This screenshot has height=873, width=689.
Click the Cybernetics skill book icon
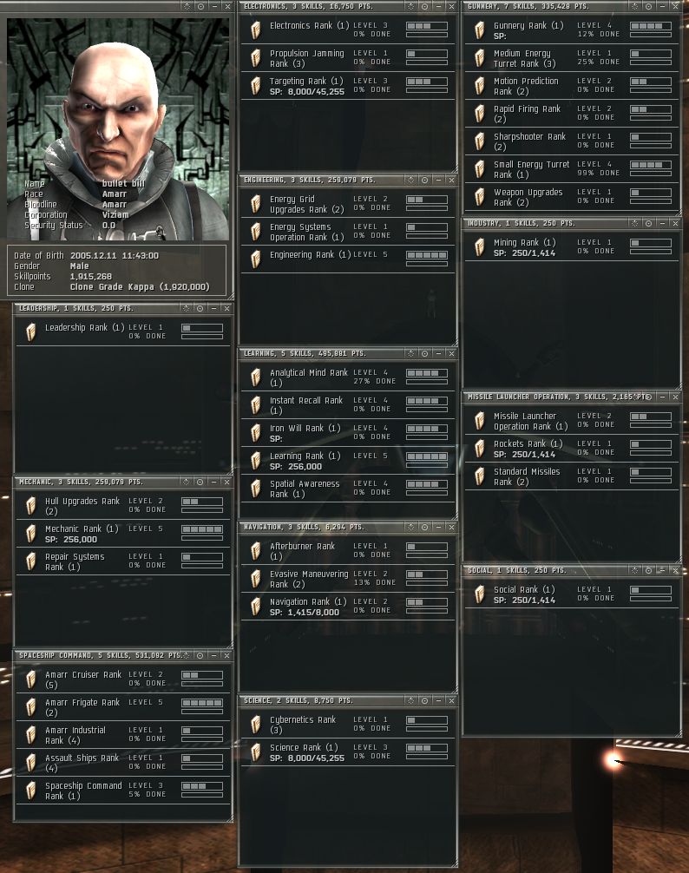pos(255,725)
